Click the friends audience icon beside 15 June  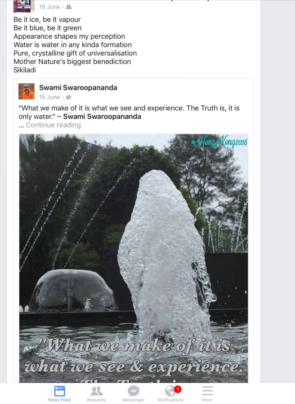pos(69,7)
